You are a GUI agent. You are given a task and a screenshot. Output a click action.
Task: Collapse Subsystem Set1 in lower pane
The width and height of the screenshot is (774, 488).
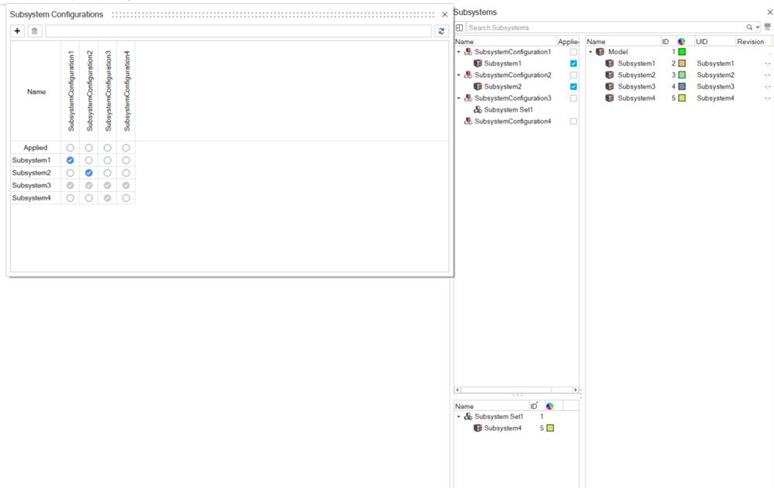click(x=459, y=416)
